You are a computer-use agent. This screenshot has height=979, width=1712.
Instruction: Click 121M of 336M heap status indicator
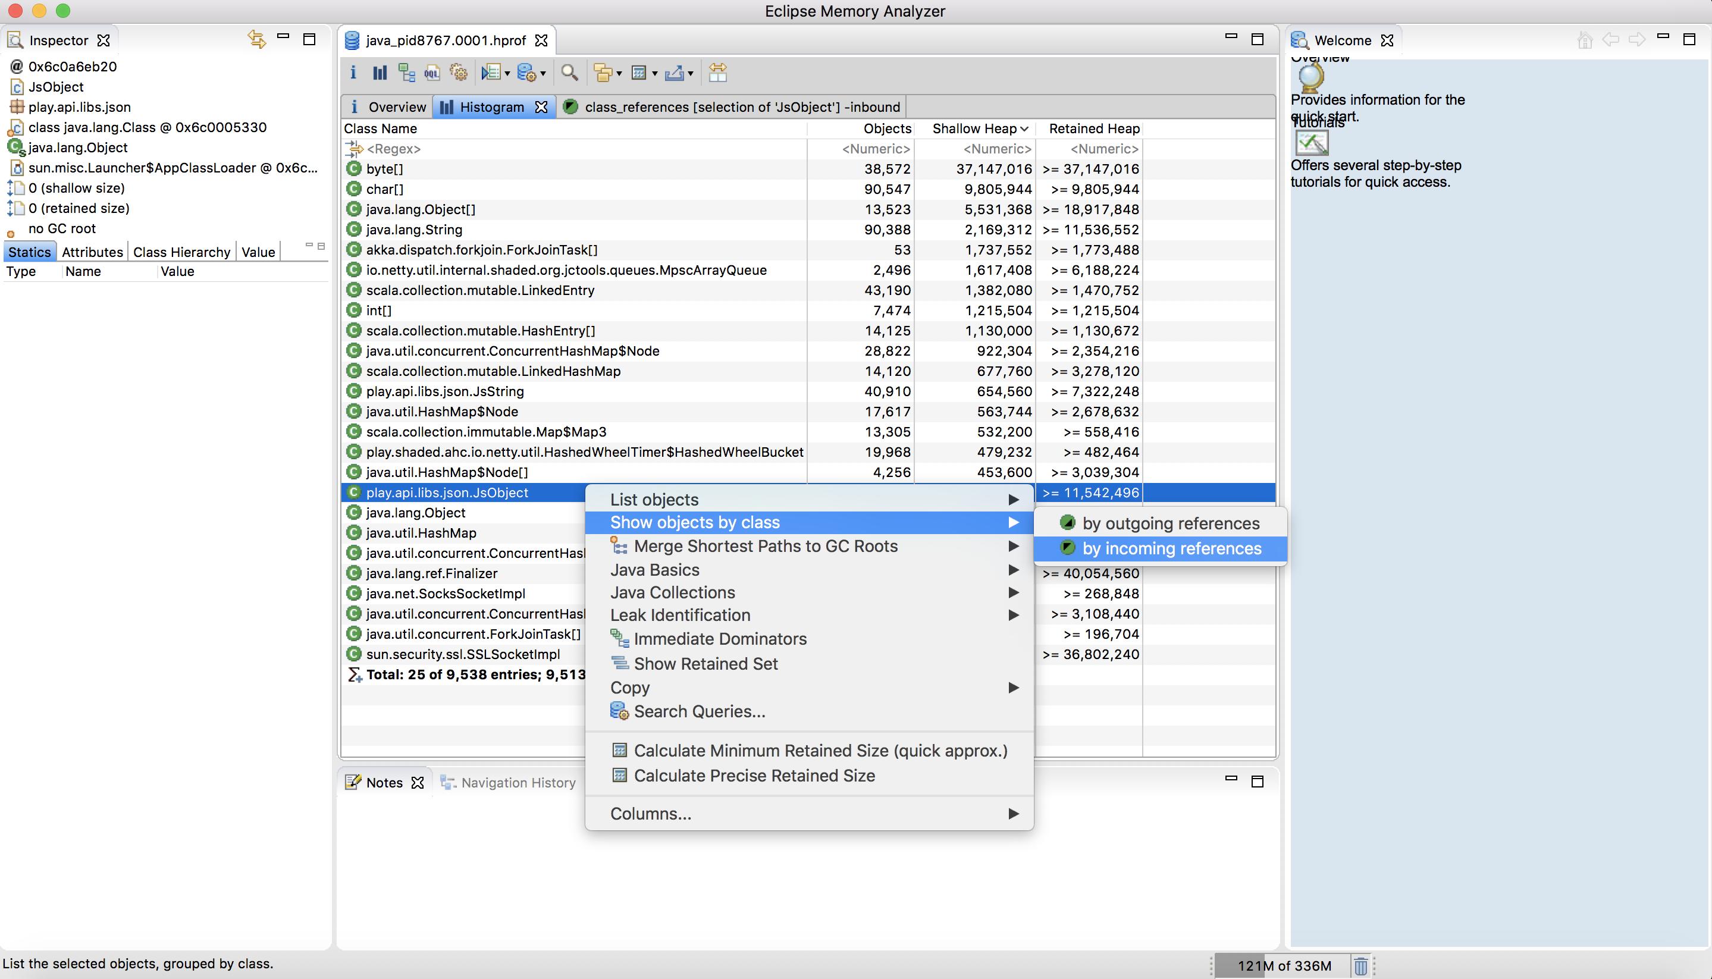[1284, 967]
